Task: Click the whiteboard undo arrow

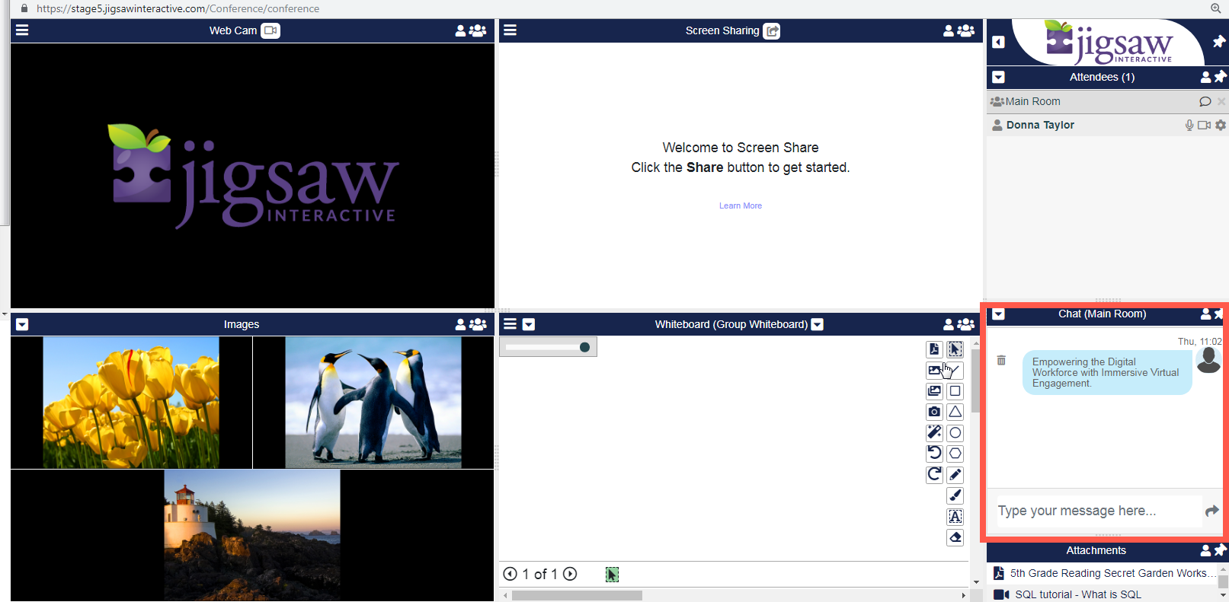Action: 934,454
